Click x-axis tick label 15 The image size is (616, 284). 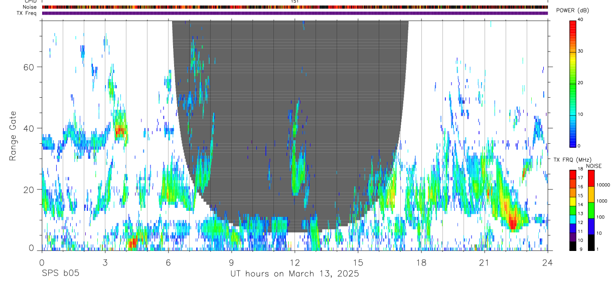click(x=358, y=262)
